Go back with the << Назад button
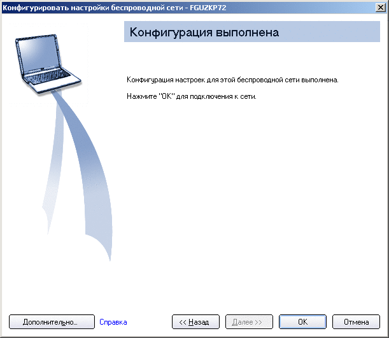This screenshot has height=338, width=389. click(195, 322)
